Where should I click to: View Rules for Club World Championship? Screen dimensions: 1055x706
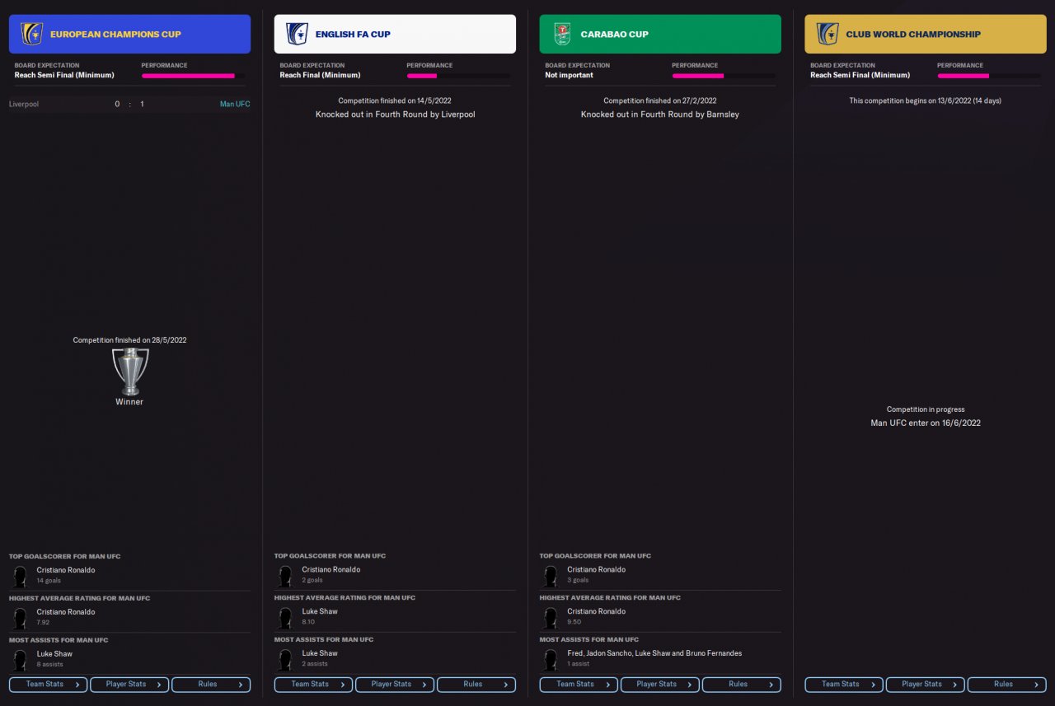coord(1007,685)
